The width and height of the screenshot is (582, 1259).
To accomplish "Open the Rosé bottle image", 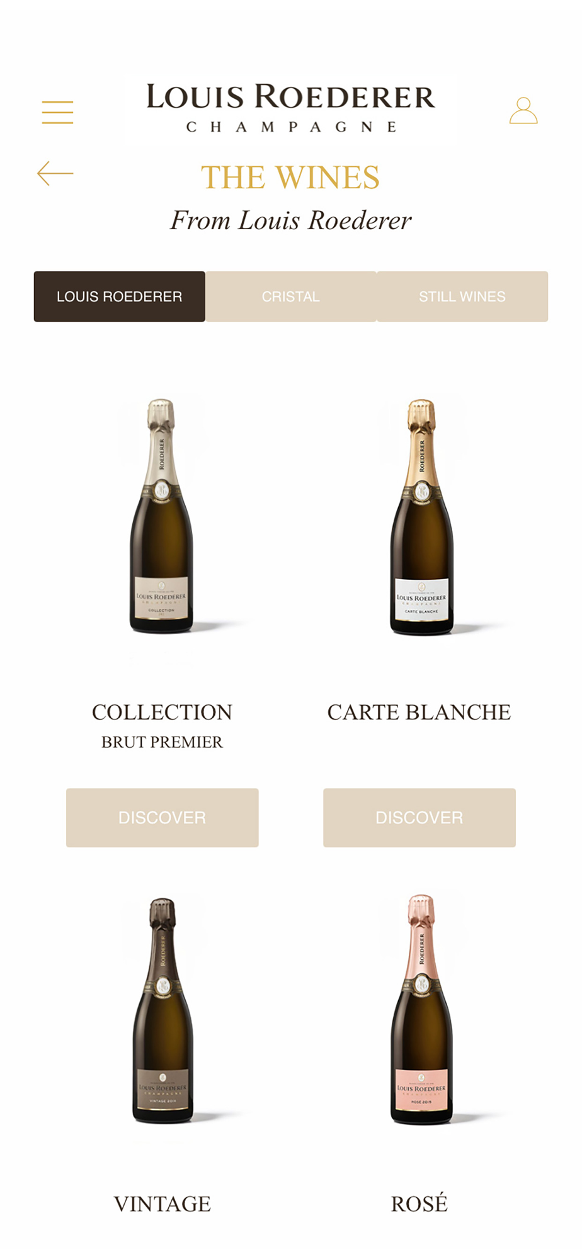I will (421, 1009).
